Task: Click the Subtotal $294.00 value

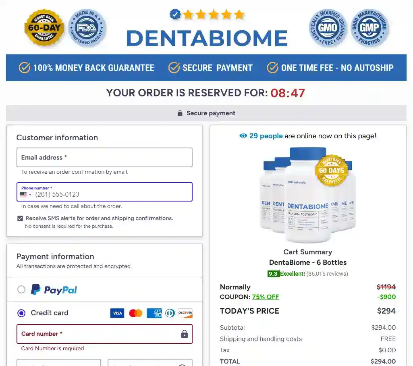Action: (384, 328)
